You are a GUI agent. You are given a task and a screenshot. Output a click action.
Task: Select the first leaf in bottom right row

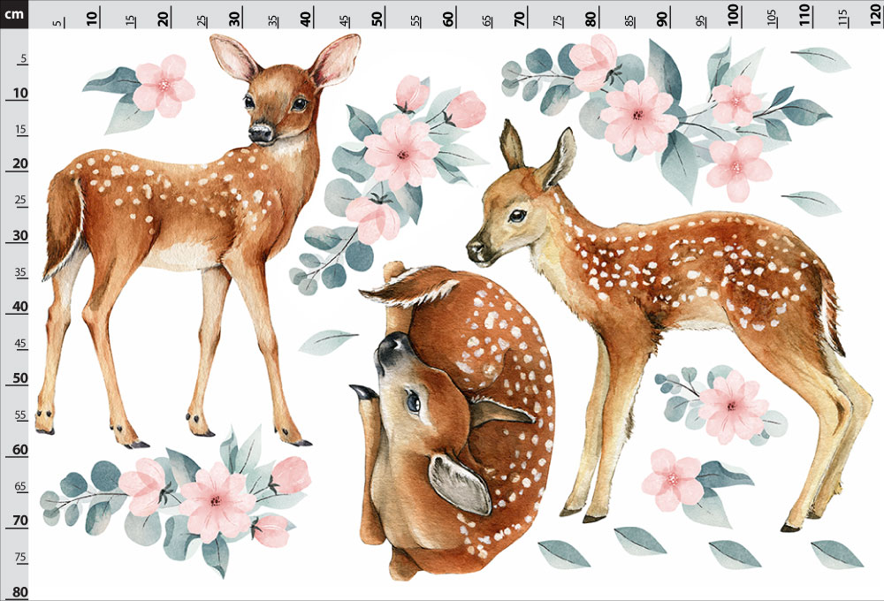coord(563,554)
